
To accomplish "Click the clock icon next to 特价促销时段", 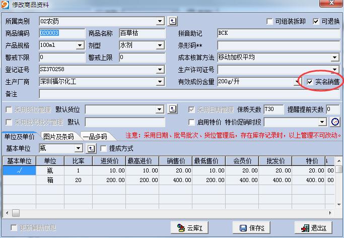I will (335, 122).
